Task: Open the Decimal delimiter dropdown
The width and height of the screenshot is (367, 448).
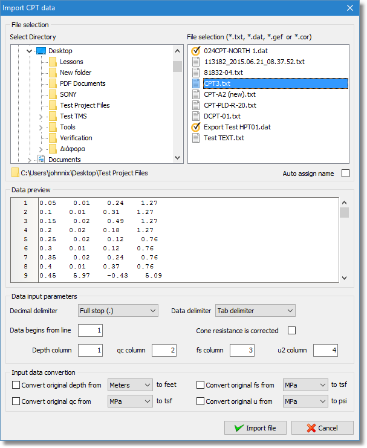Action: point(118,311)
